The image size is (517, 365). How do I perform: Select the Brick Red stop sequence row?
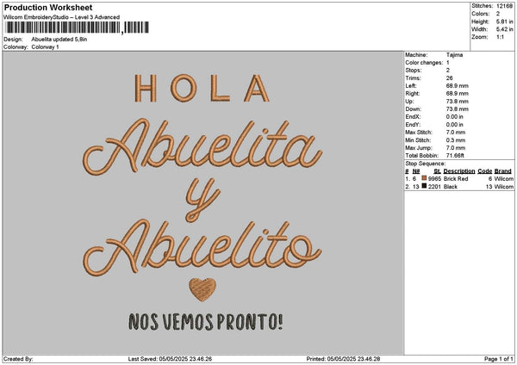click(459, 178)
